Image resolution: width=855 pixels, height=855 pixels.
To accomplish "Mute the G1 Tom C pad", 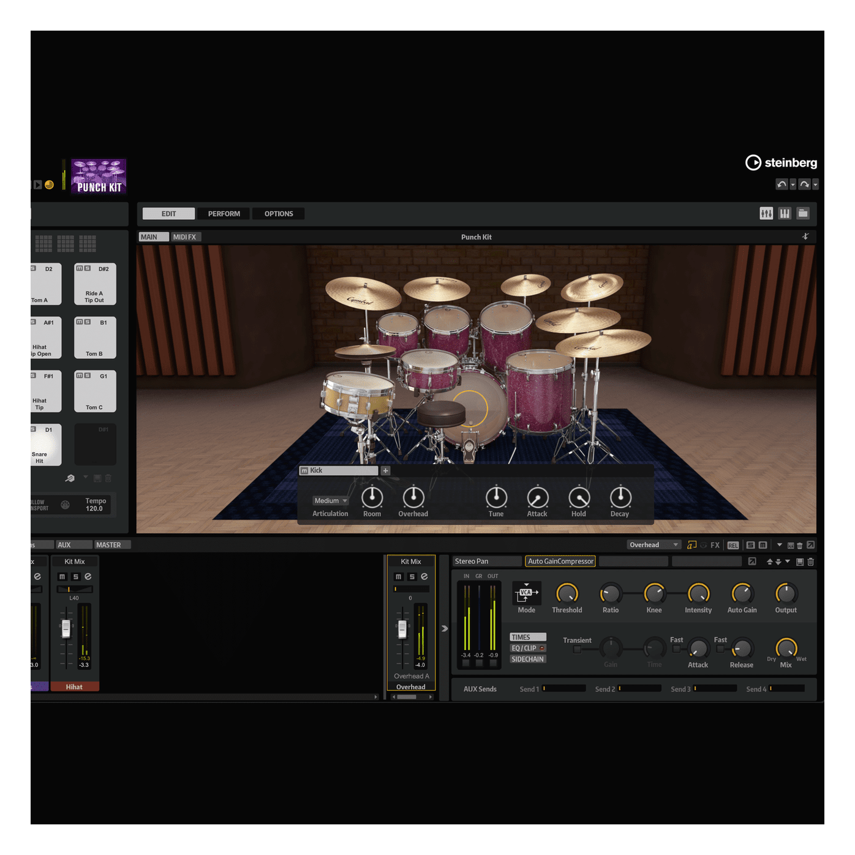I will (80, 375).
